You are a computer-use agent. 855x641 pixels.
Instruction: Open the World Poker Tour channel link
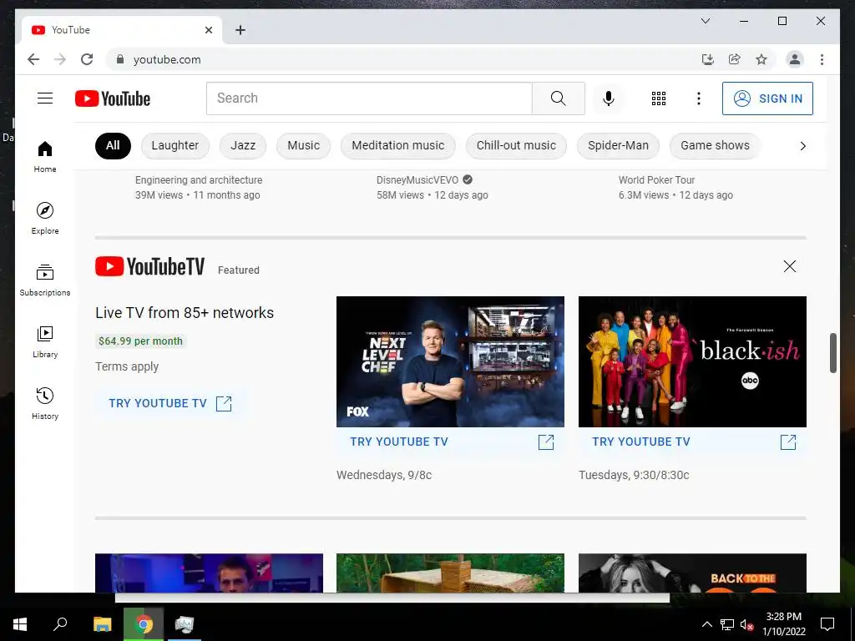656,180
